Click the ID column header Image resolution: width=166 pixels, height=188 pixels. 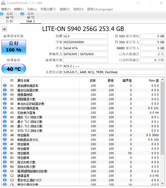(12, 80)
